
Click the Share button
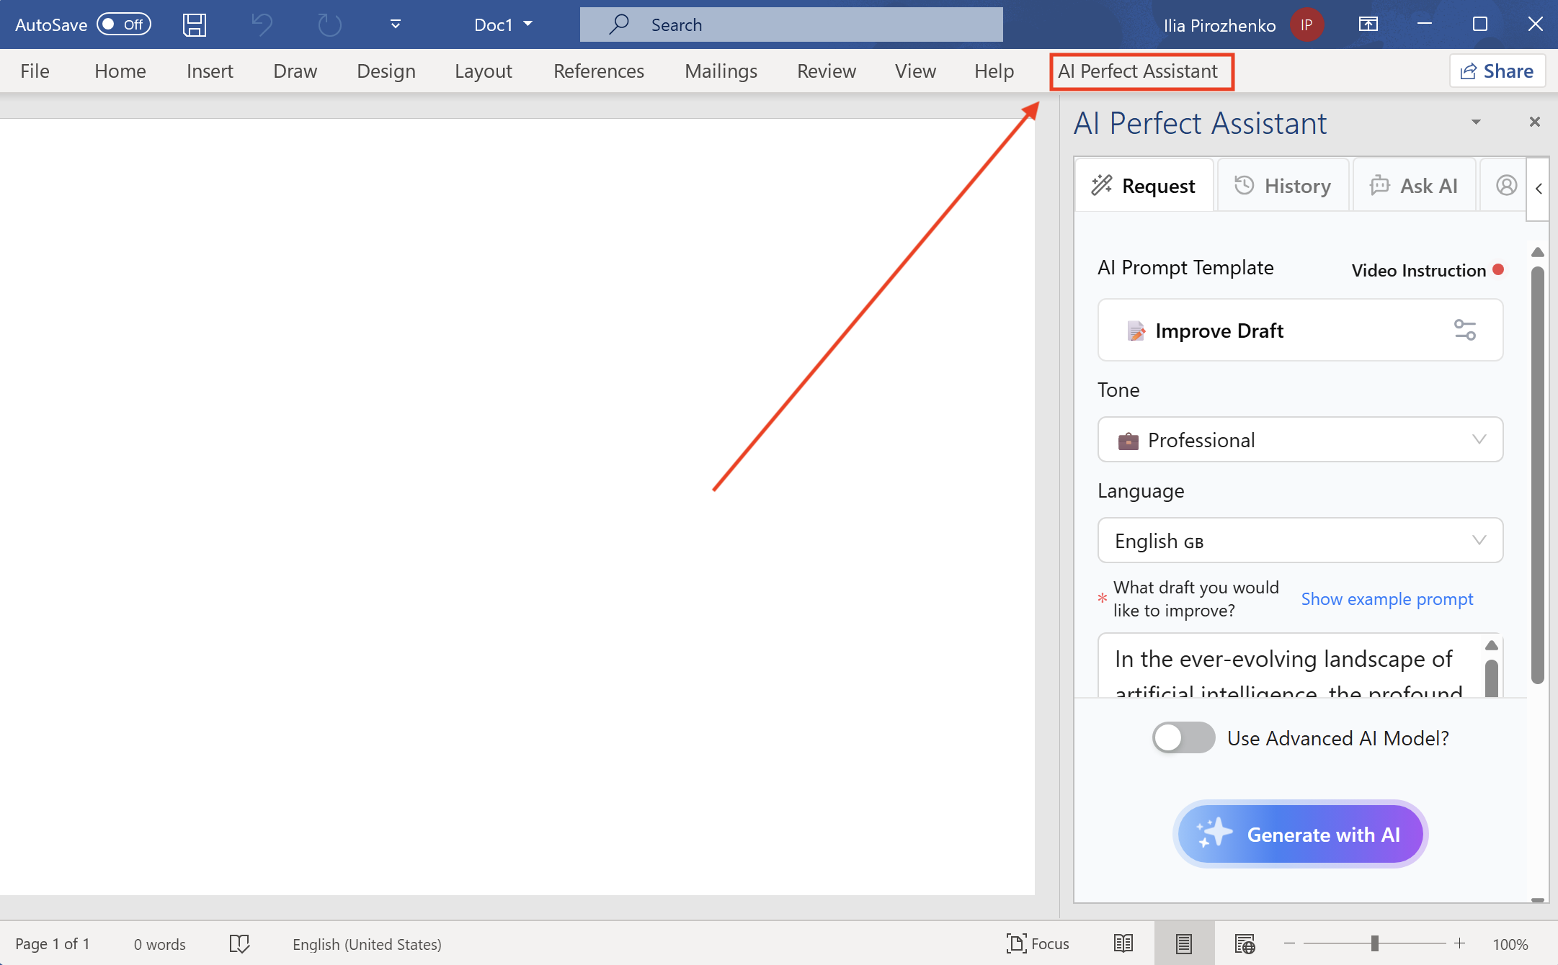1497,71
